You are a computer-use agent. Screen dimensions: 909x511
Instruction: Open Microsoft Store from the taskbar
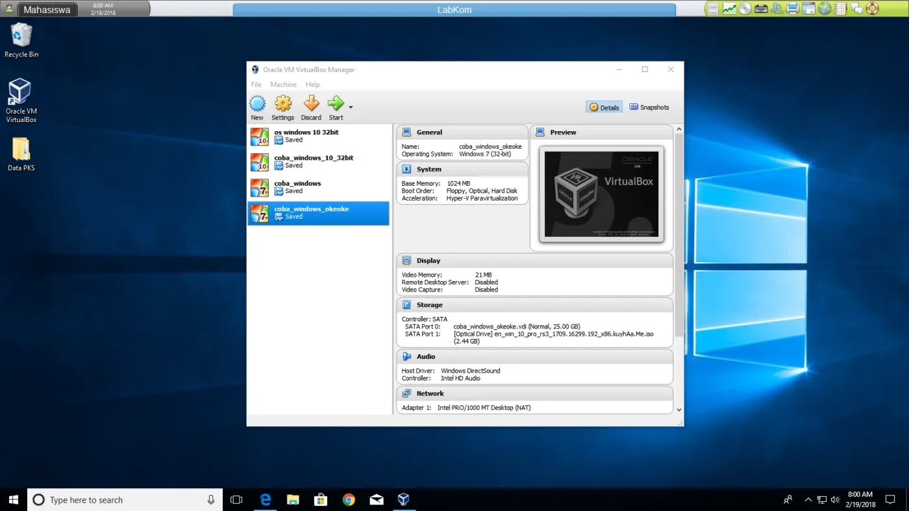(x=321, y=499)
